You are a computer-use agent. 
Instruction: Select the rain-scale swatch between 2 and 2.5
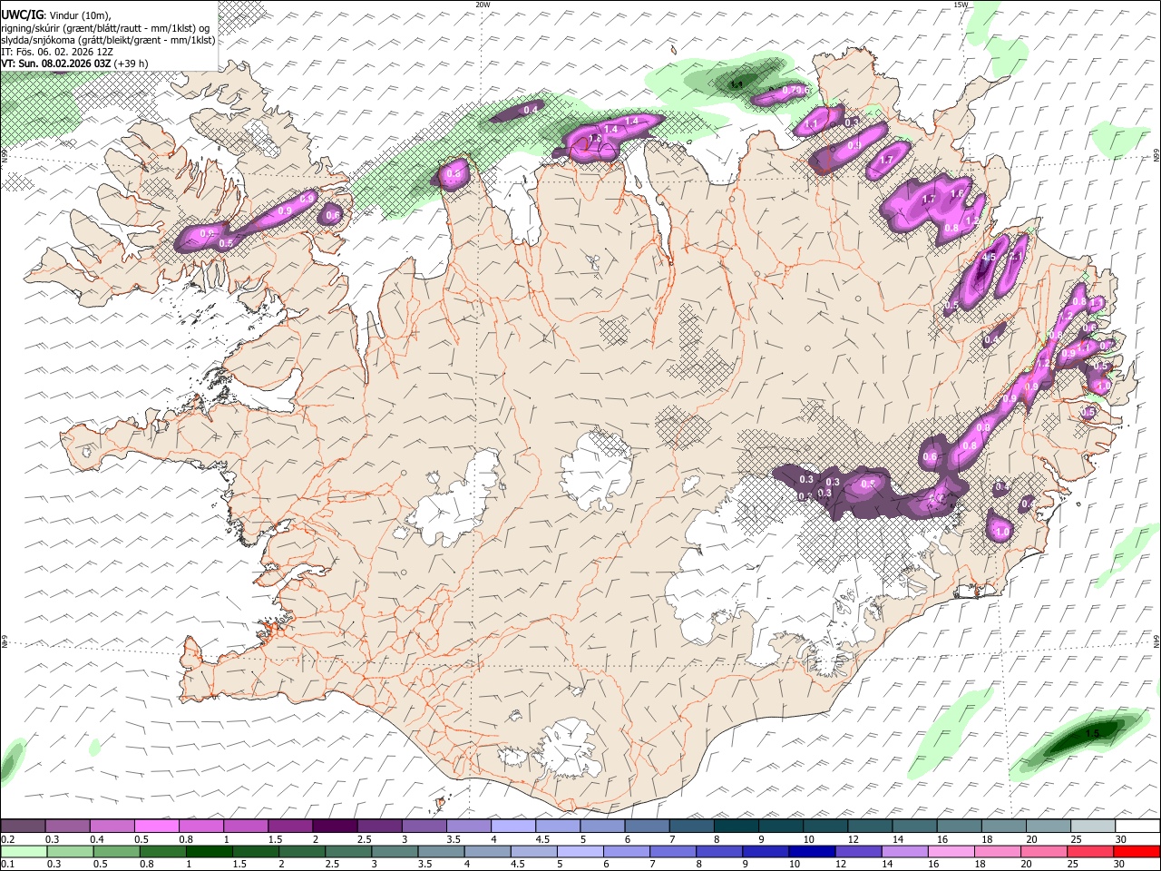point(301,851)
